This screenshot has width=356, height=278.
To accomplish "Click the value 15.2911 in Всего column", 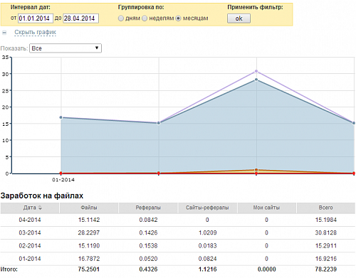I will 326,246.
